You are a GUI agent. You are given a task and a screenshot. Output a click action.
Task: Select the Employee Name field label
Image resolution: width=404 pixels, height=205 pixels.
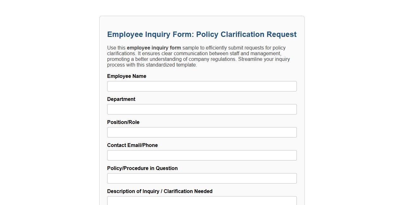126,76
